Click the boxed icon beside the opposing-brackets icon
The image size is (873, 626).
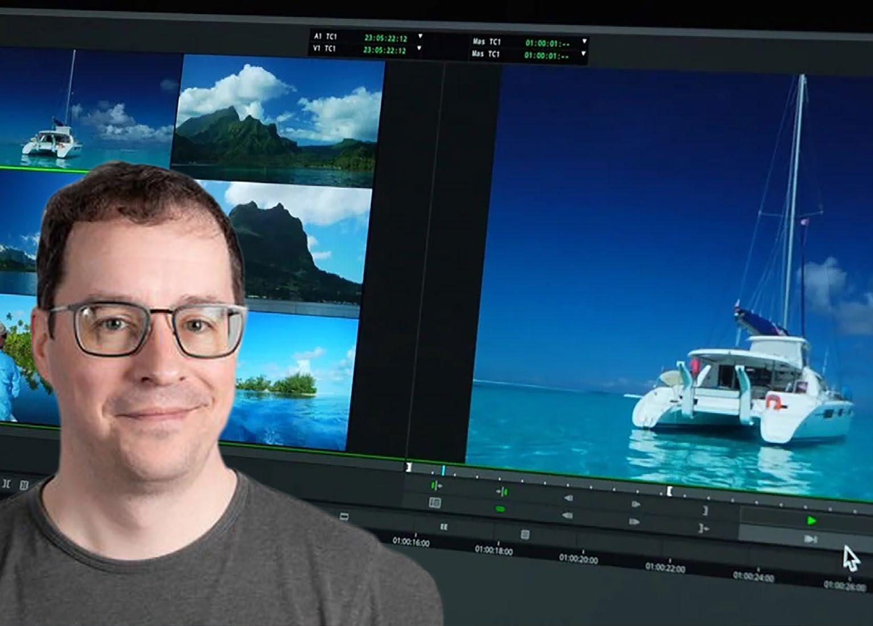[x=24, y=485]
